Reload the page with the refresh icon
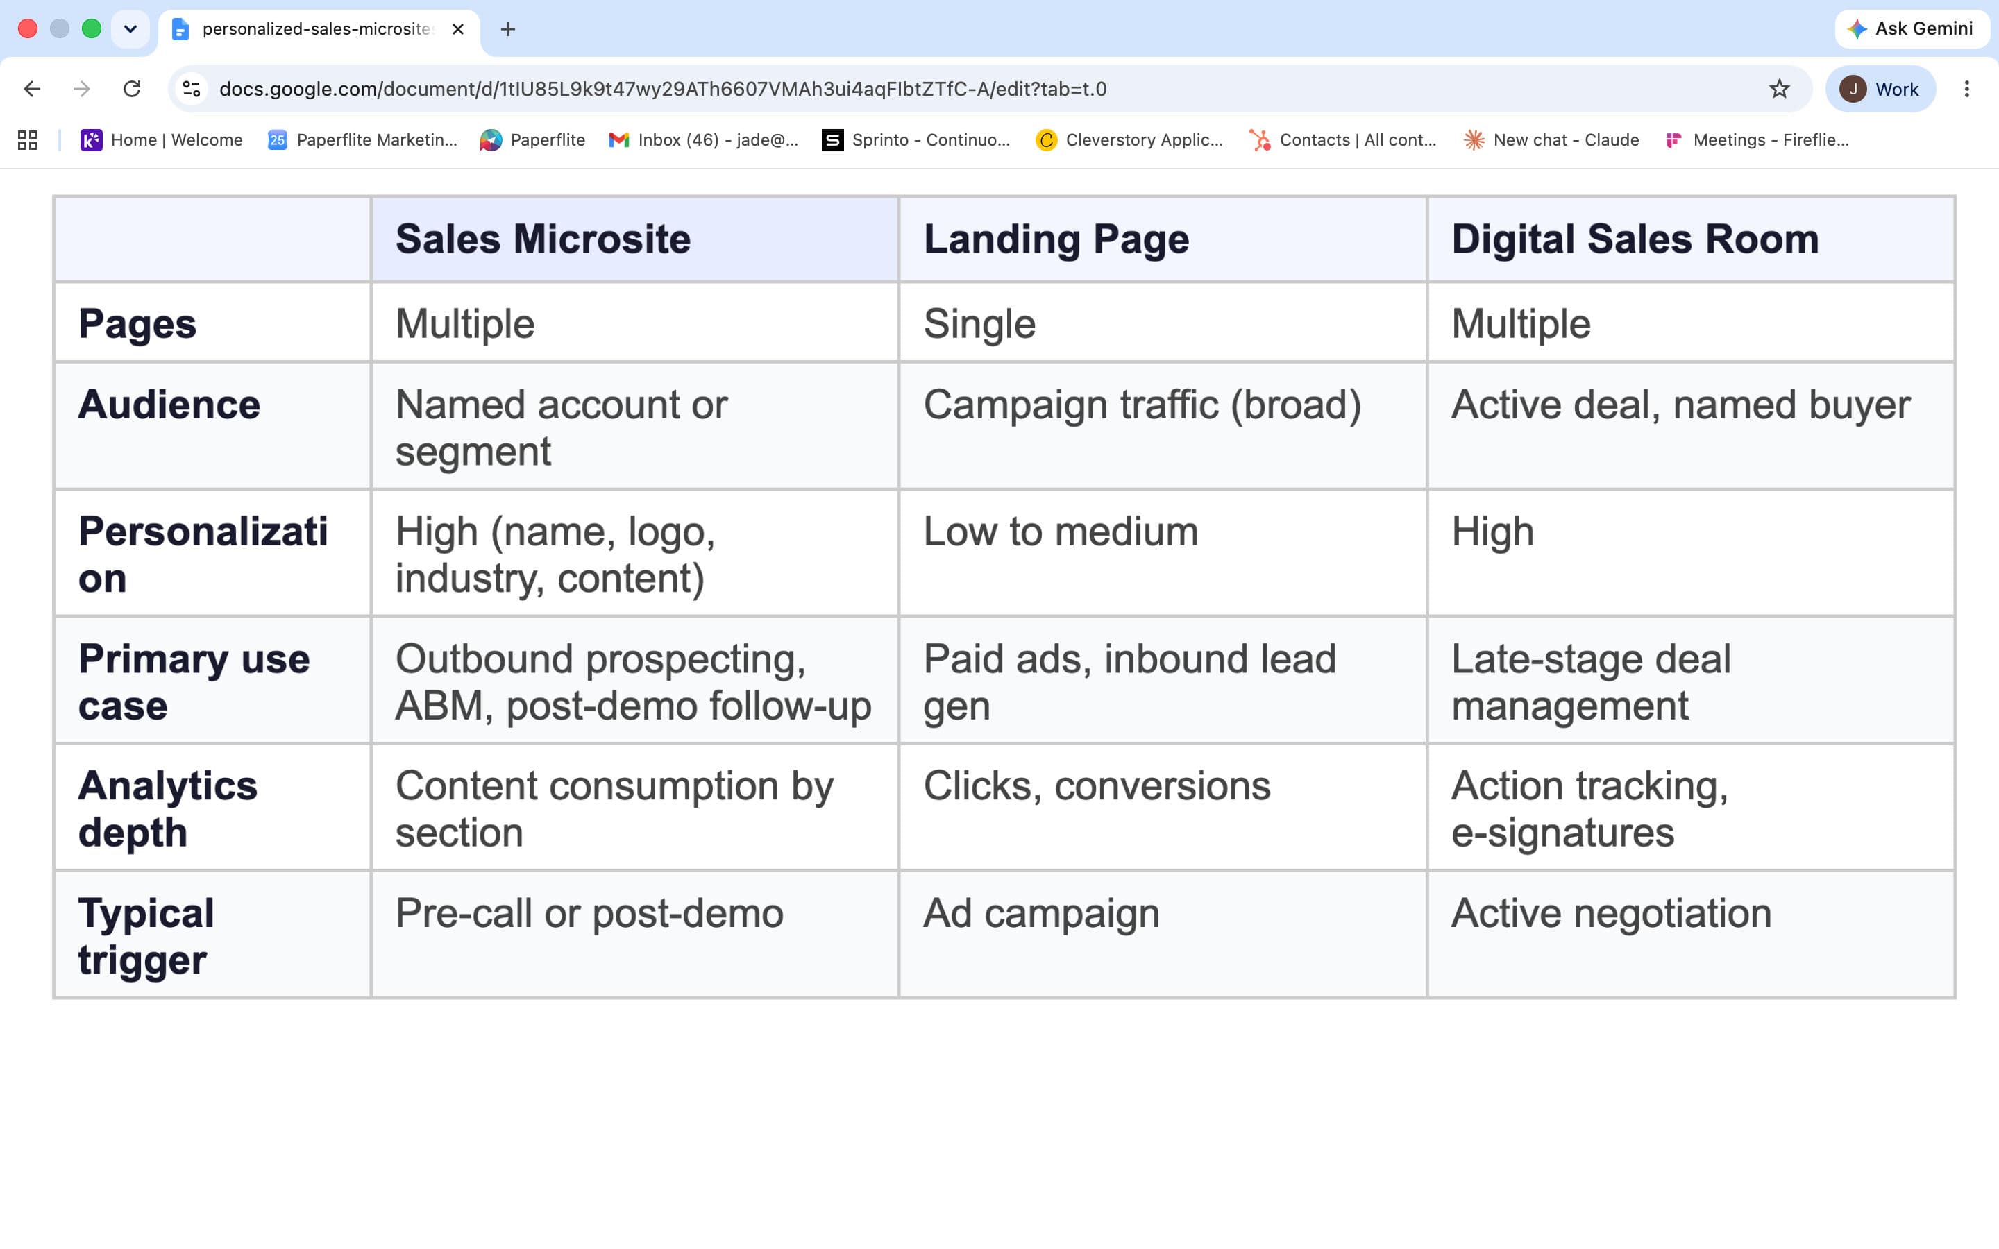The width and height of the screenshot is (1999, 1249). [132, 90]
